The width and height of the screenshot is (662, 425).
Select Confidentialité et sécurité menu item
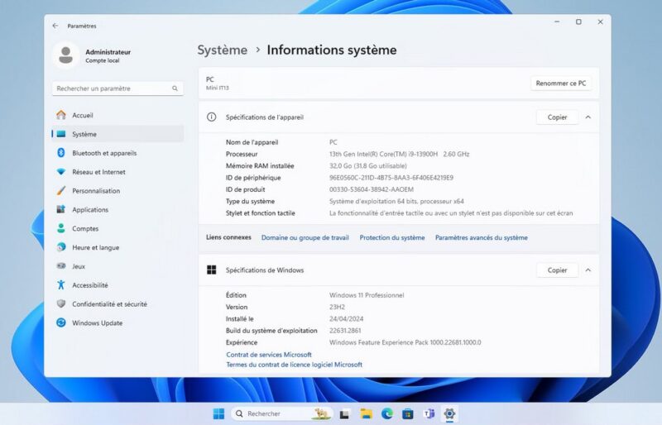pos(109,304)
